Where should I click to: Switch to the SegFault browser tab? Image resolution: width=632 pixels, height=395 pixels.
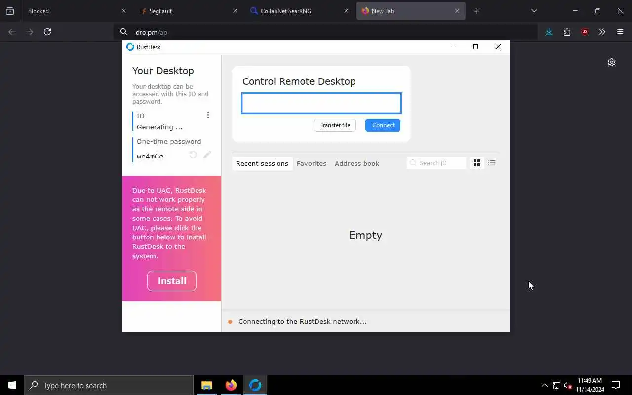[x=188, y=11]
